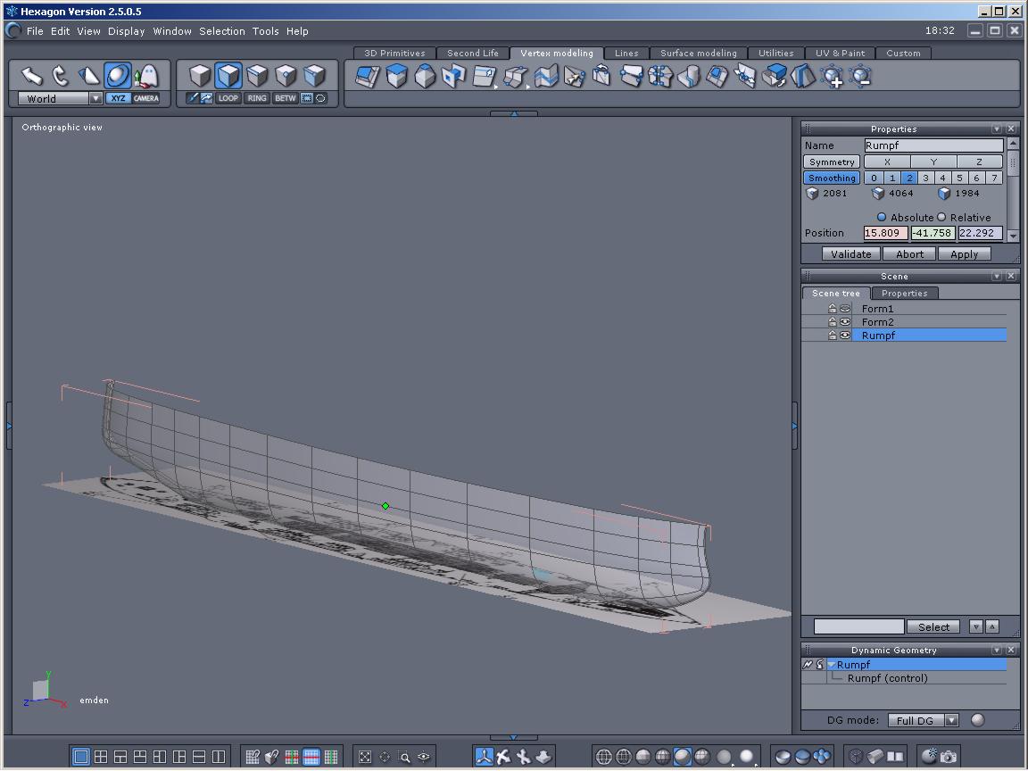
Task: Select the Relative position radio button
Action: pyautogui.click(x=941, y=217)
